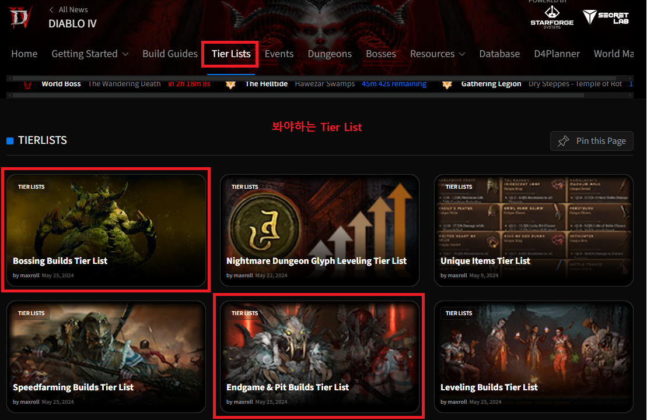Click the TIERLISTS section heading

[x=43, y=140]
